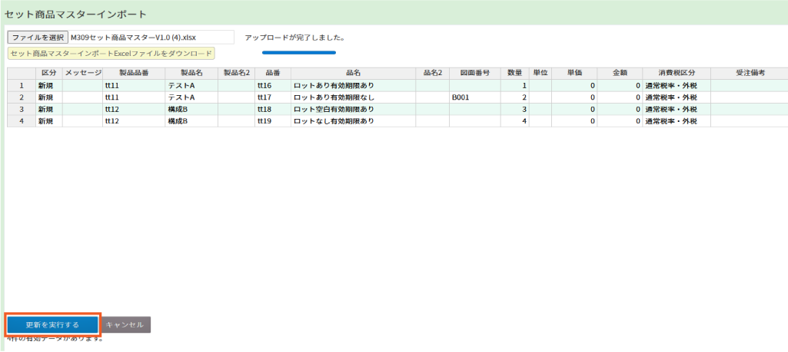The image size is (788, 352).
Task: Click the 製品品番 column header
Action: coord(134,73)
